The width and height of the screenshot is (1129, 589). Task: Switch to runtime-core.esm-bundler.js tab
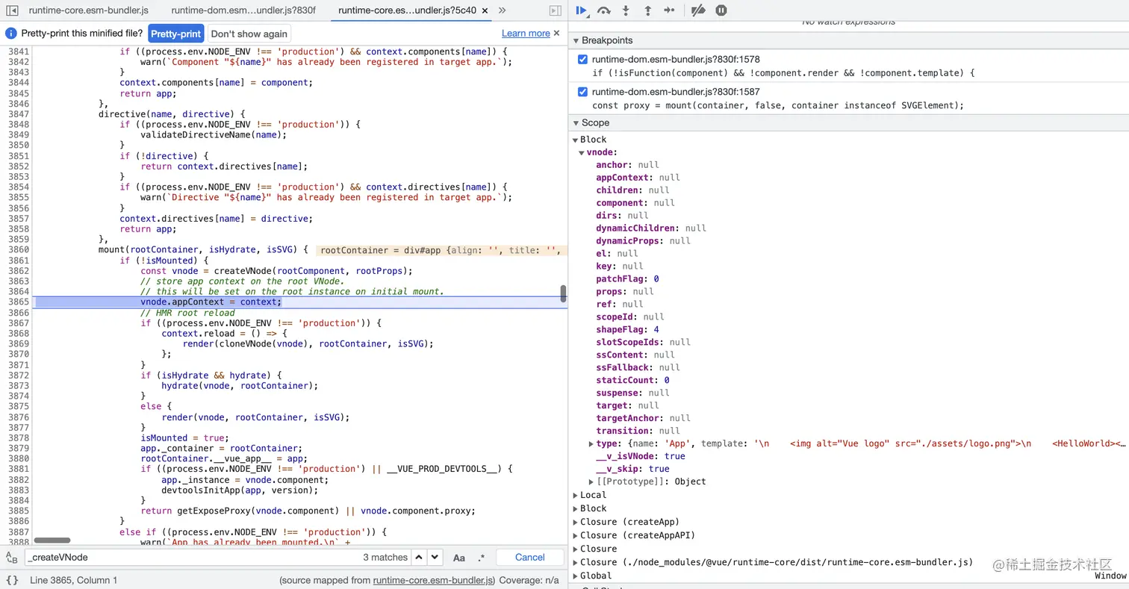tap(89, 10)
